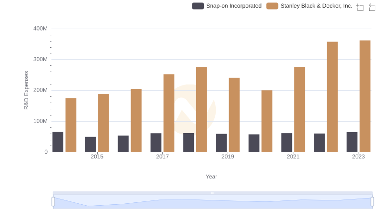The width and height of the screenshot is (381, 220).
Task: Click the 400M y-axis tick label
Action: (x=40, y=29)
